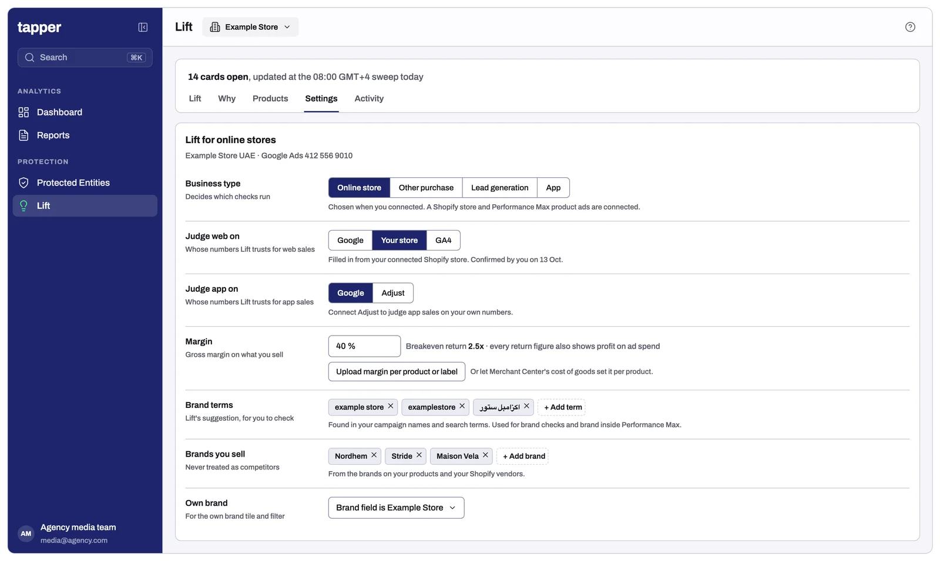Screen dimensions: 940x561
Task: Open the Example Store selector dropdown
Action: (x=250, y=27)
